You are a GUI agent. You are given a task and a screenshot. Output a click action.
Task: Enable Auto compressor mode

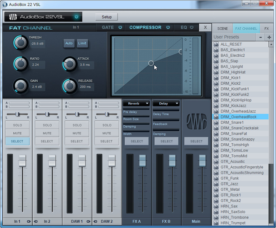[69, 43]
